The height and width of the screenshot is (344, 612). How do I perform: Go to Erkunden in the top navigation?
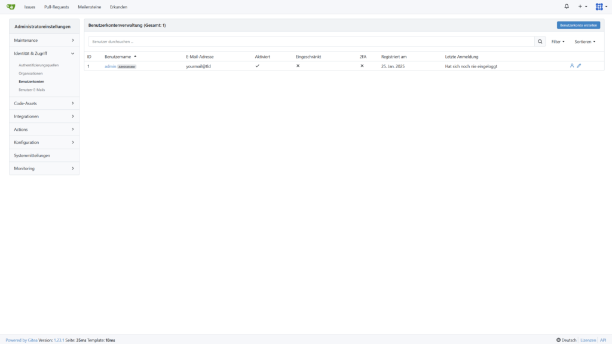pos(118,7)
